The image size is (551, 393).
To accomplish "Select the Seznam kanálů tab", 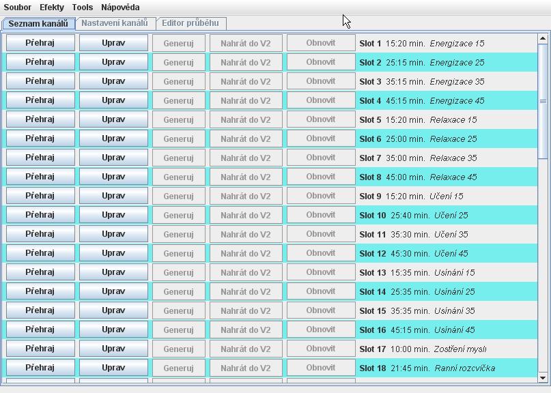I will (x=38, y=24).
